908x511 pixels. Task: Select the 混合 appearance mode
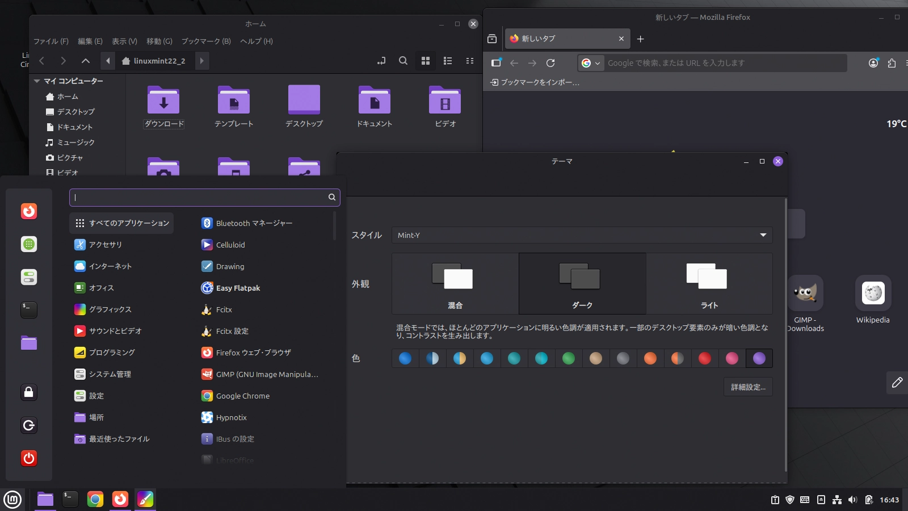(455, 283)
